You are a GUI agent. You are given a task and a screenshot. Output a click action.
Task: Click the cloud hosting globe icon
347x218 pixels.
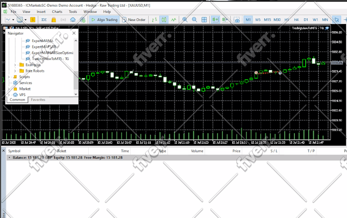[83, 20]
